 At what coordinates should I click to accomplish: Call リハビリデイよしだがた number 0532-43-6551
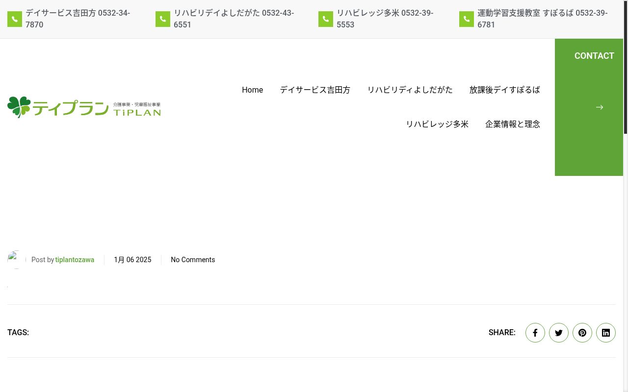pyautogui.click(x=234, y=19)
